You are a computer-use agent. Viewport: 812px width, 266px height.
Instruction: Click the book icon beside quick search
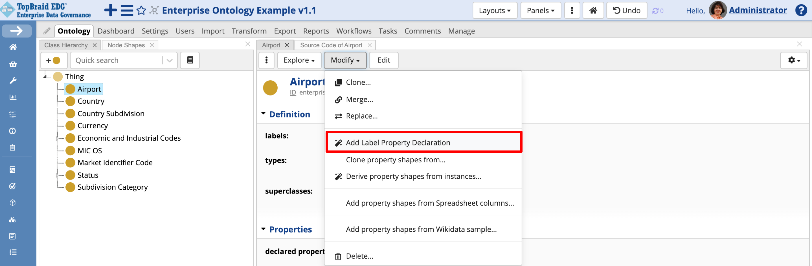click(190, 60)
